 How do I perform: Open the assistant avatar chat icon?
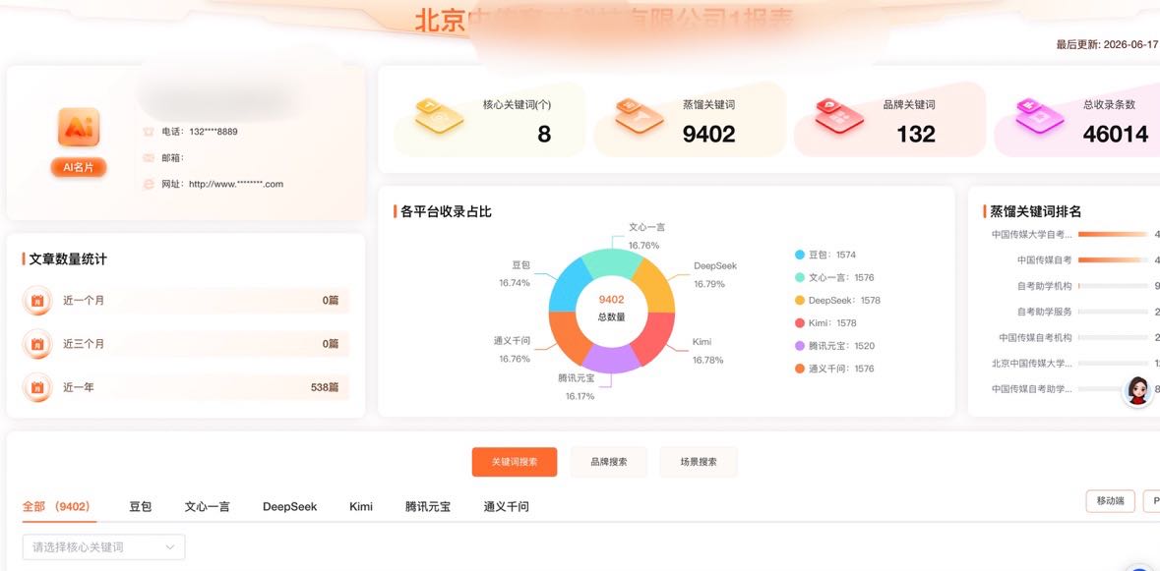(1137, 391)
